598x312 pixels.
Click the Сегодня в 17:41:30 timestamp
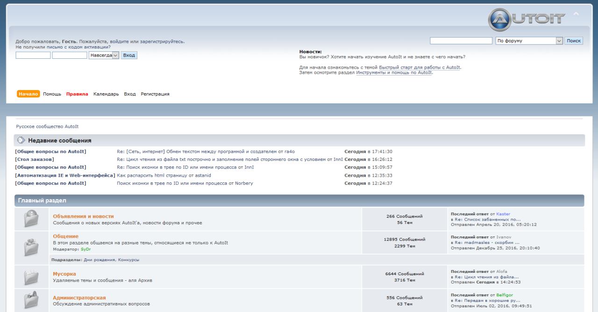point(368,152)
